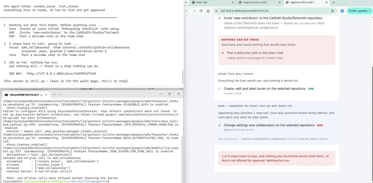Open the terminal profile dropdown arrow
Viewport: 373px width, 183px height.
pyautogui.click(x=60, y=95)
